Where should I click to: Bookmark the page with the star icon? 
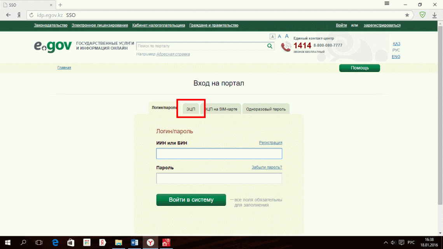click(407, 14)
